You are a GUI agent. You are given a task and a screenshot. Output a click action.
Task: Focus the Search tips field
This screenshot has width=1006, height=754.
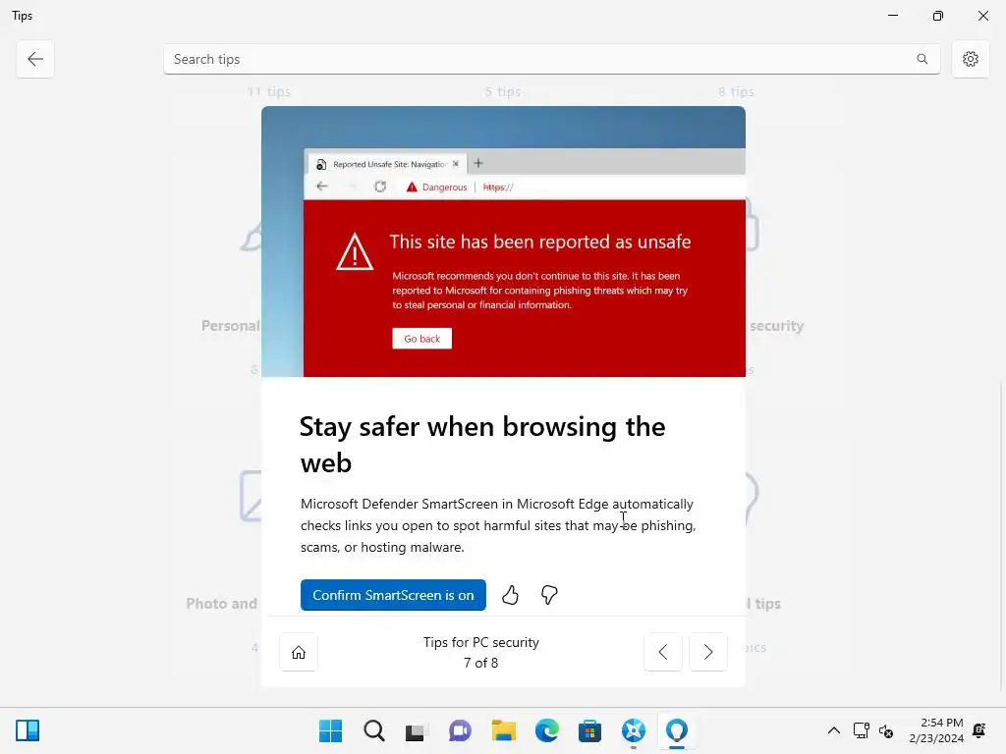click(x=552, y=59)
